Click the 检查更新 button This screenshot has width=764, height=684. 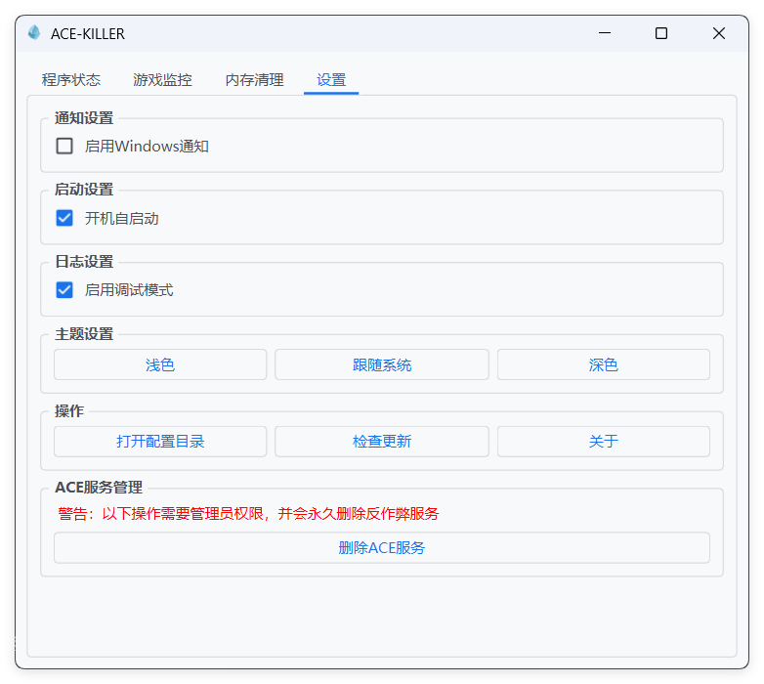pyautogui.click(x=382, y=442)
